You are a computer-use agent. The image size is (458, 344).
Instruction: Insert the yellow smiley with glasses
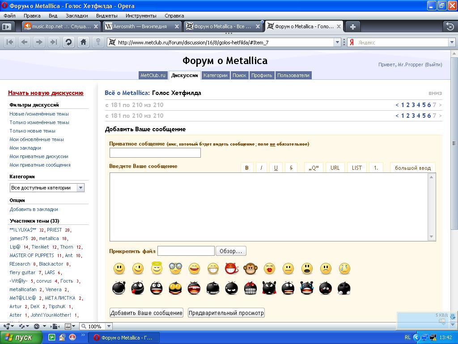point(175,269)
